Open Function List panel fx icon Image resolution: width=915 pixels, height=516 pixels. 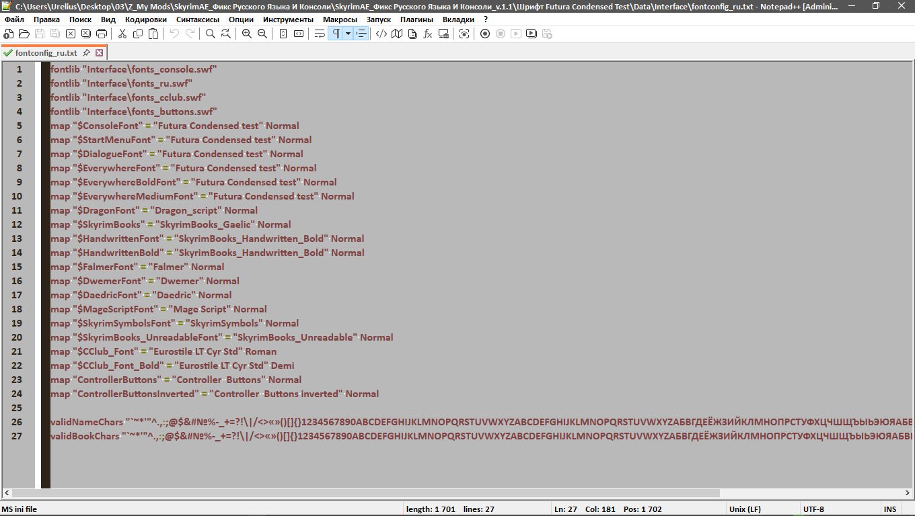428,34
